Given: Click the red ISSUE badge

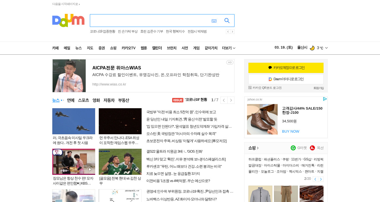Looking at the screenshot, I should click(x=178, y=100).
